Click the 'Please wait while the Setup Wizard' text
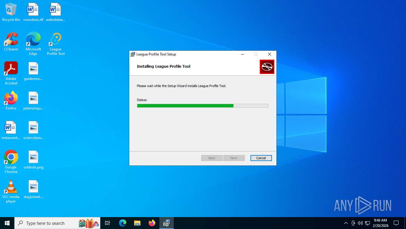Screen dimensions: 406x229 pos(182,86)
